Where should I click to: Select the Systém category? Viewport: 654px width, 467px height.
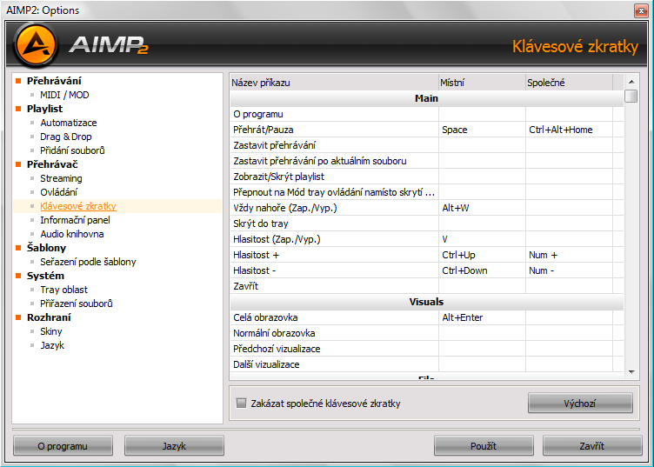[x=45, y=276]
